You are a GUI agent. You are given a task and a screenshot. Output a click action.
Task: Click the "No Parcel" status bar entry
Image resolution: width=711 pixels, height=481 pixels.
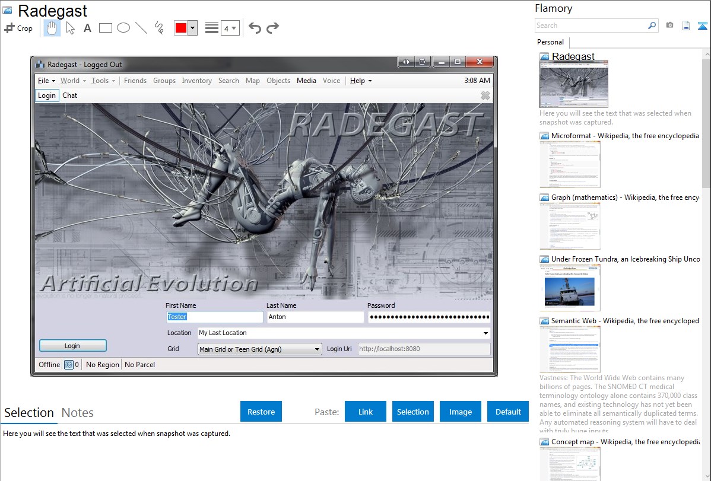coord(139,365)
